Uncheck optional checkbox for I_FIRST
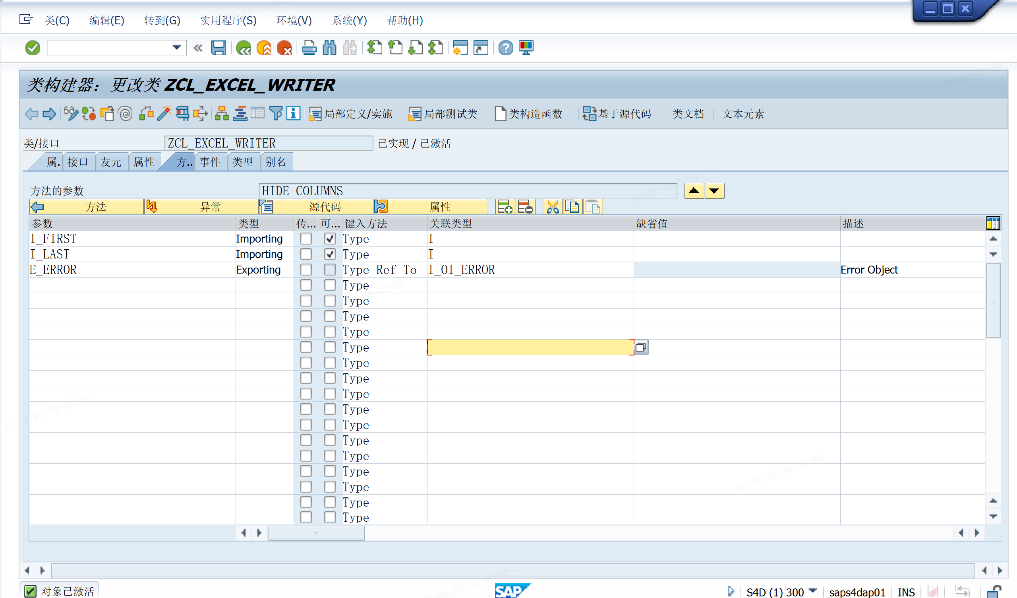Viewport: 1017px width, 598px height. point(330,239)
